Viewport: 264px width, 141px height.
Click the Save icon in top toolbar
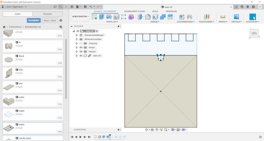point(85,7)
